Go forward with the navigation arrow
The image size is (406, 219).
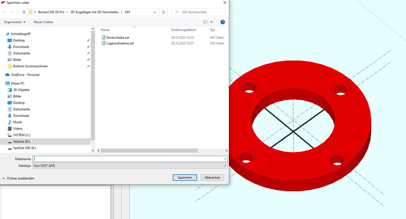pos(12,12)
